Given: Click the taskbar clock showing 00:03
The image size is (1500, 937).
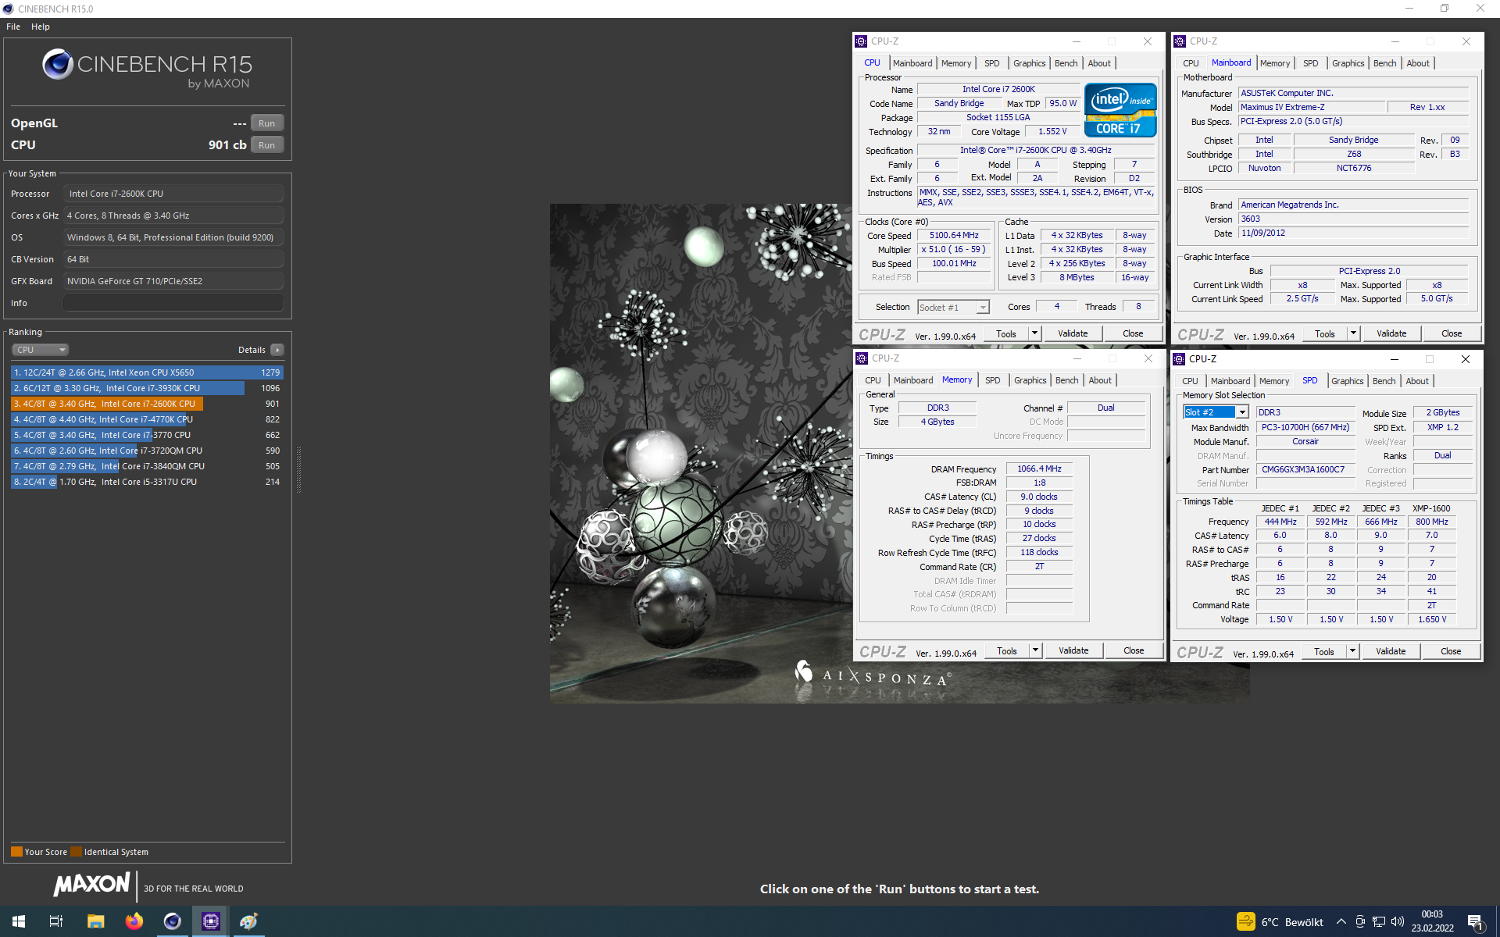Looking at the screenshot, I should point(1432,921).
